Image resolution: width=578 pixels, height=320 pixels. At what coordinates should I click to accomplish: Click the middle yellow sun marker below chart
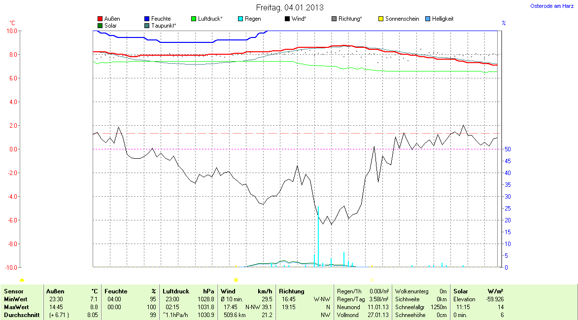(236, 280)
